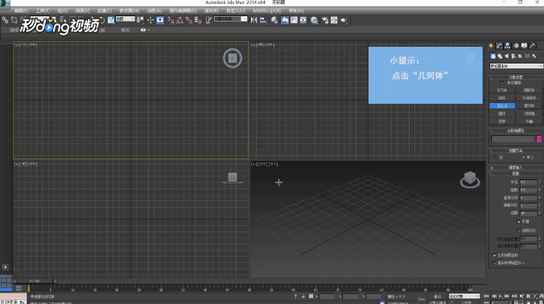Open the Layer Manager icon
This screenshot has height=304, width=544.
point(274,20)
